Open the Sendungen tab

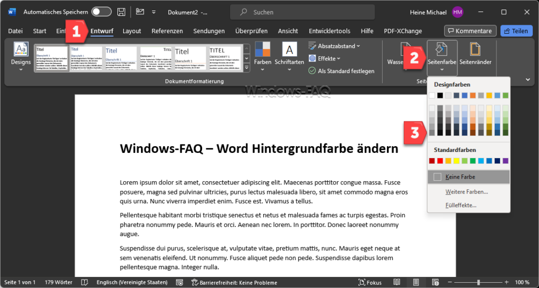click(208, 31)
